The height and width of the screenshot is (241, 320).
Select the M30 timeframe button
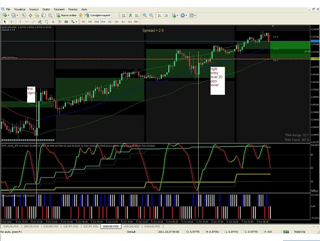pyautogui.click(x=103, y=21)
